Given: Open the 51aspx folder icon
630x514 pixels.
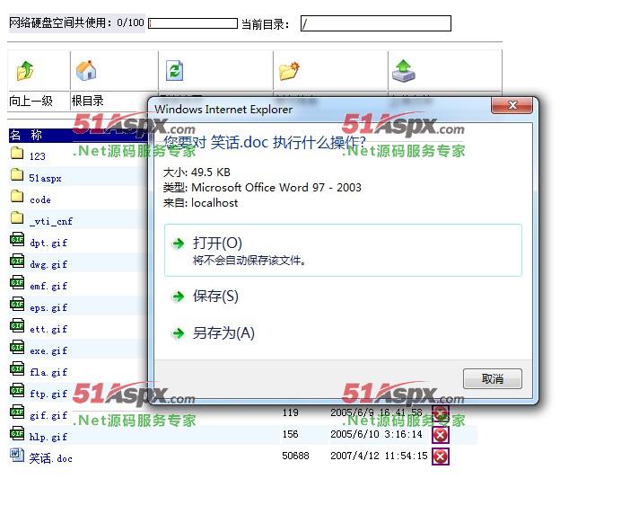Looking at the screenshot, I should pos(17,174).
